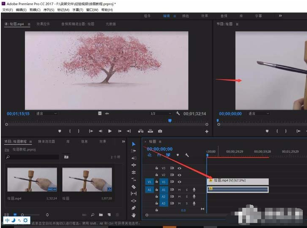The height and width of the screenshot is (228, 307).
Task: Open the playback resolution 1/2 dropdown
Action: tap(161, 113)
